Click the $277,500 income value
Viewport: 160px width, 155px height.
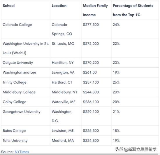coord(91,25)
